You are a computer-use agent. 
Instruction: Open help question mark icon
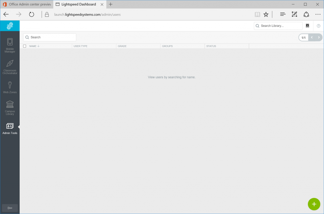[x=318, y=26]
